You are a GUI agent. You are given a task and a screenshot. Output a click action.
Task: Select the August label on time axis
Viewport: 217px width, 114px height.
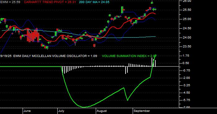(102, 111)
